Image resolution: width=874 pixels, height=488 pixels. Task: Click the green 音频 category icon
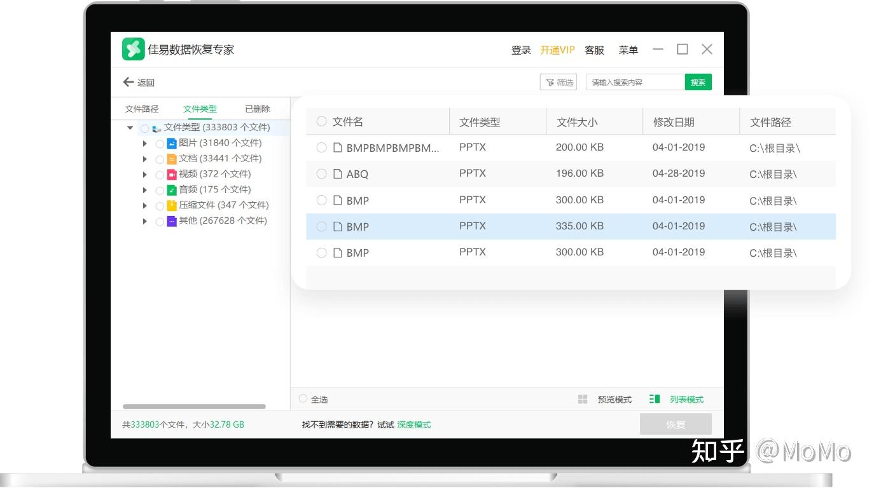172,190
